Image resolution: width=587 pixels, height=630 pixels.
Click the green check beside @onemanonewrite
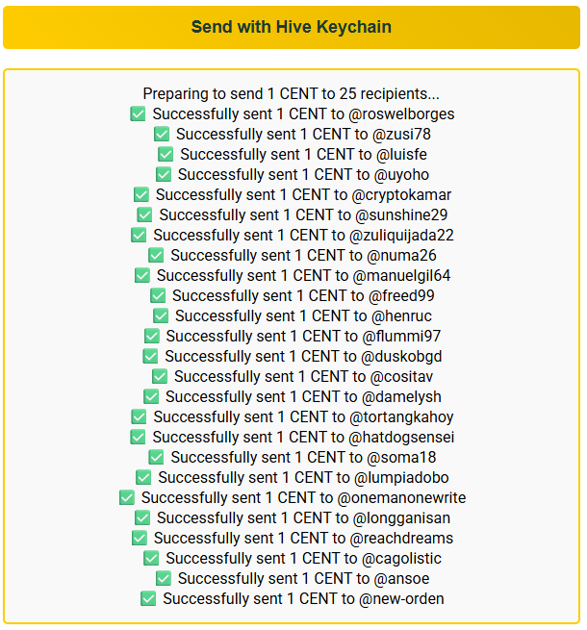[x=127, y=497]
